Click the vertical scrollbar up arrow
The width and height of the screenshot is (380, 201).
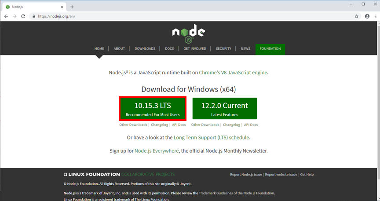tap(378, 23)
